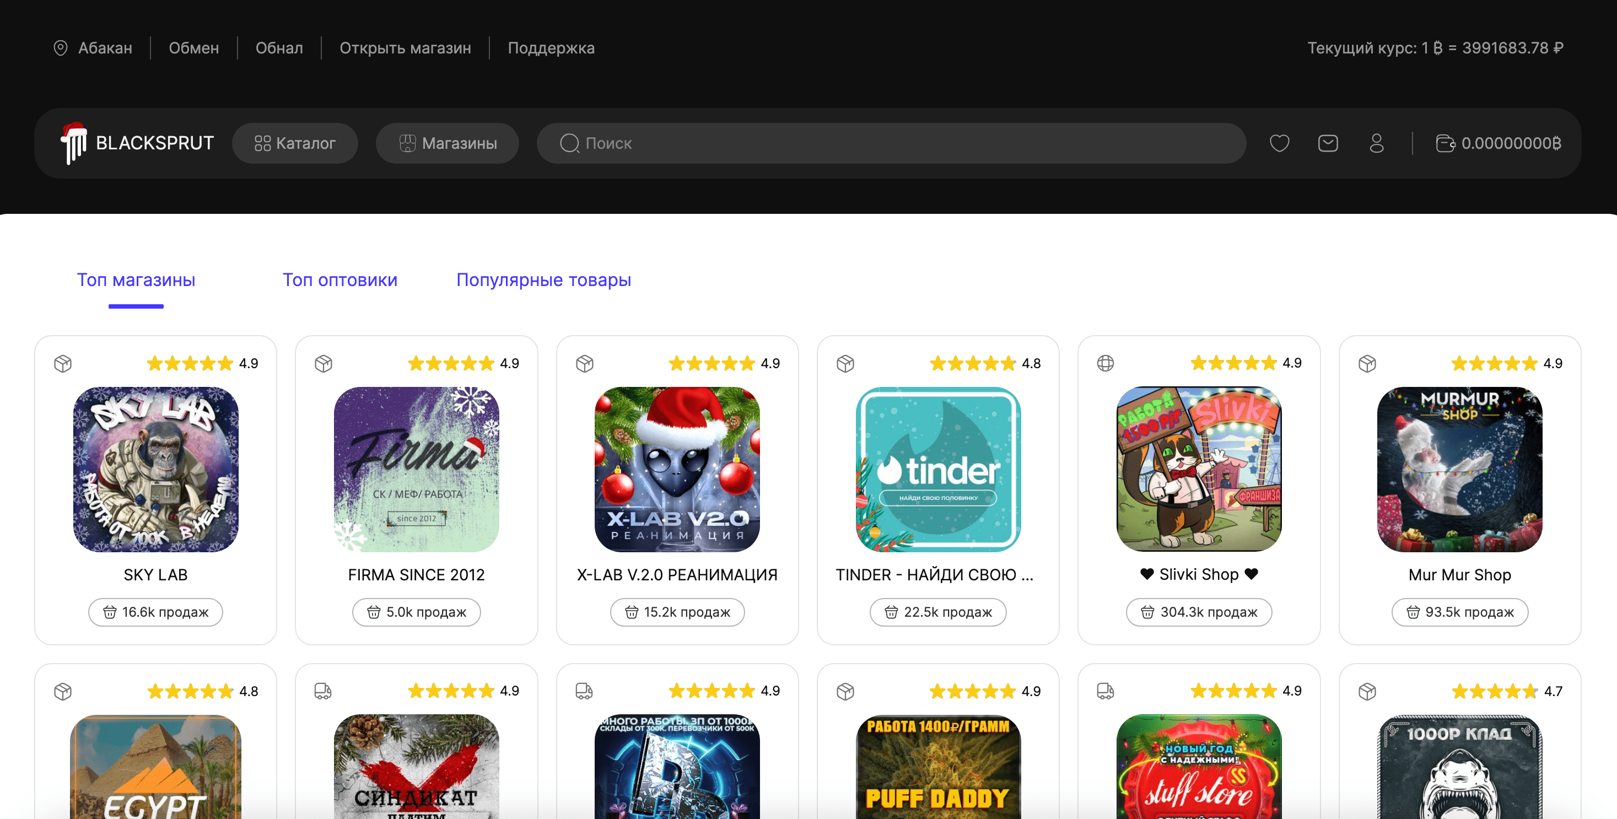Click the 93.5k продаж badge

(x=1460, y=612)
